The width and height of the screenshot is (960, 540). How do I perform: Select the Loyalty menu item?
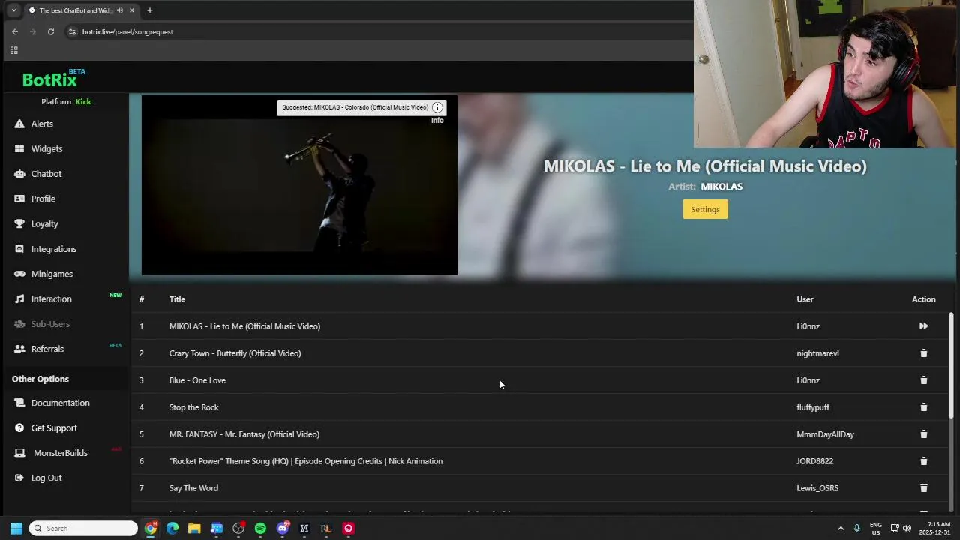44,223
